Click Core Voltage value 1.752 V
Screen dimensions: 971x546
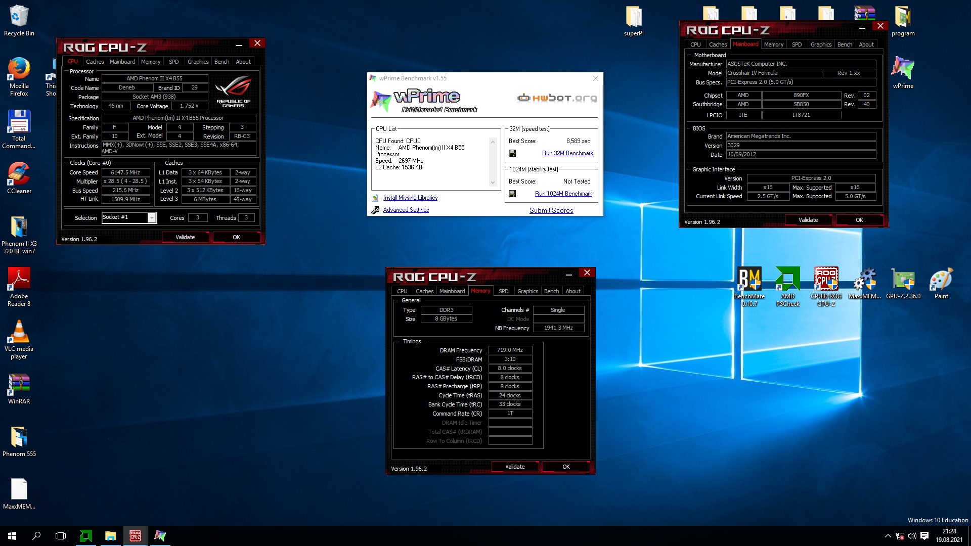pos(189,106)
